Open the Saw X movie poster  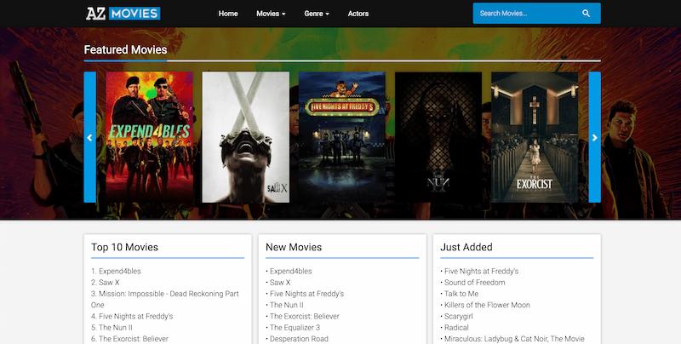pyautogui.click(x=245, y=137)
